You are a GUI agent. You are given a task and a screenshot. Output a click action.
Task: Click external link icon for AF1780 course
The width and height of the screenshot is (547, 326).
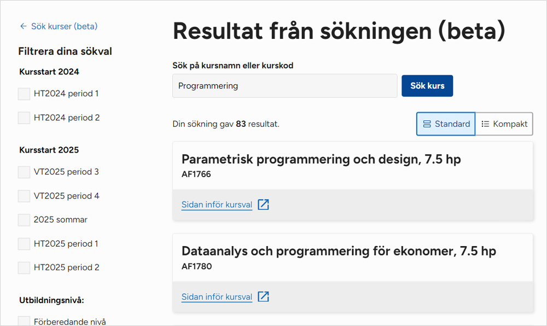pyautogui.click(x=264, y=296)
